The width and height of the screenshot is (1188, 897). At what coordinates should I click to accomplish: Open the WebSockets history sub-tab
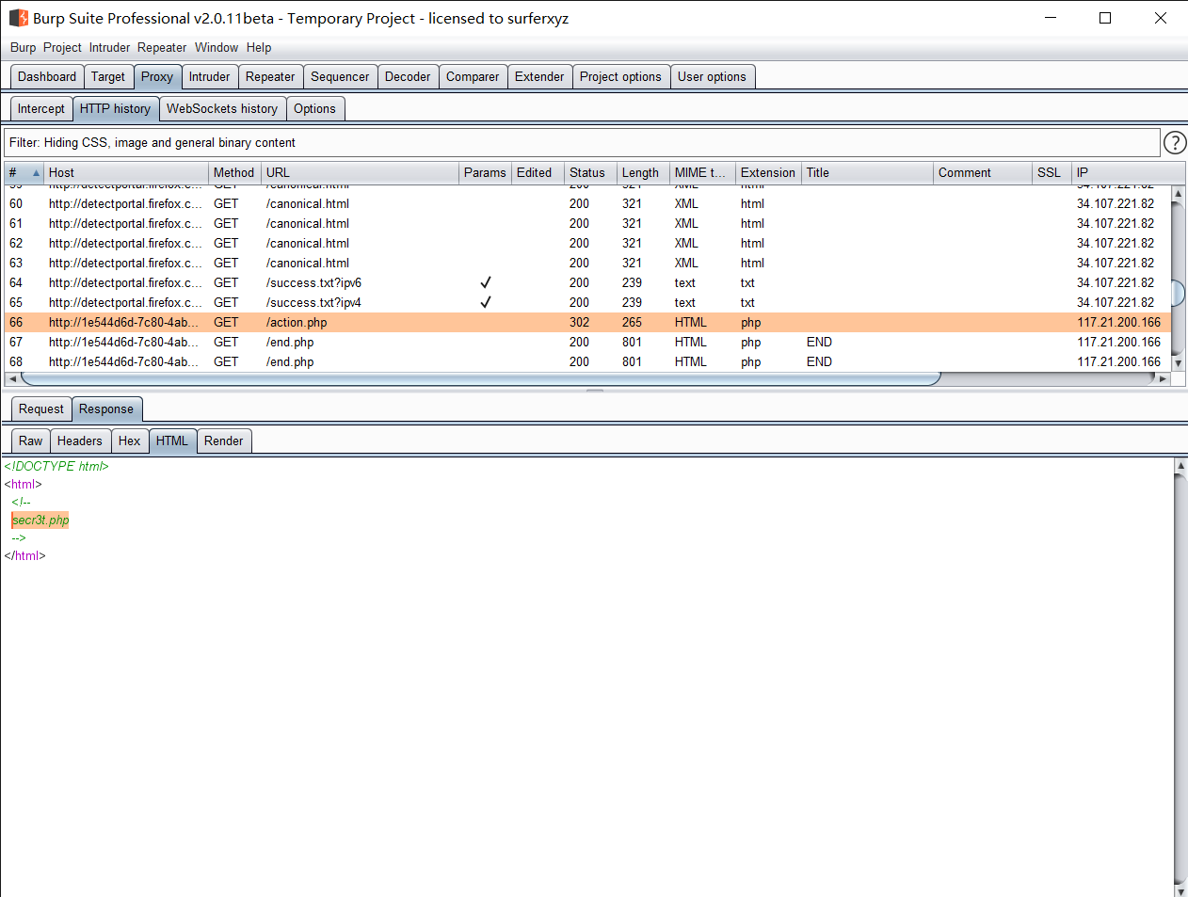[222, 108]
